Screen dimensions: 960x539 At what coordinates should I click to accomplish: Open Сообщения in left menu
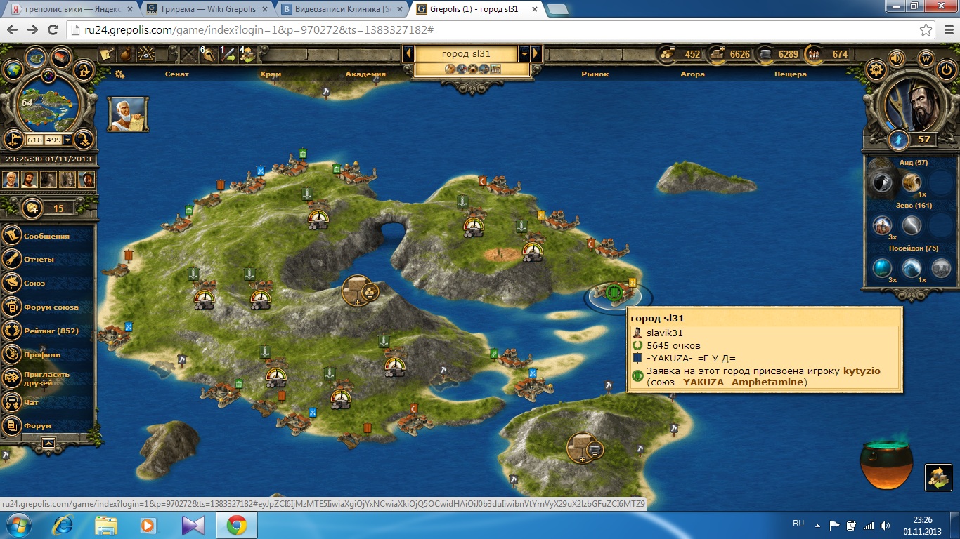coord(46,236)
